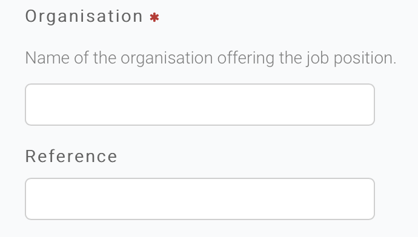The image size is (418, 237).
Task: Place cursor in empty box below Reference
Action: coord(200,199)
